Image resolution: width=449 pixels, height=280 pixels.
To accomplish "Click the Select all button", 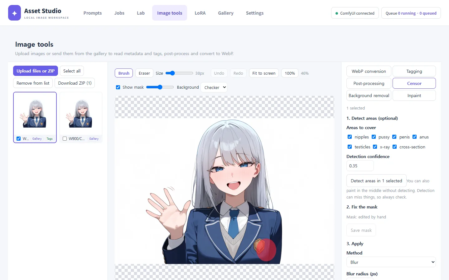I will 72,71.
